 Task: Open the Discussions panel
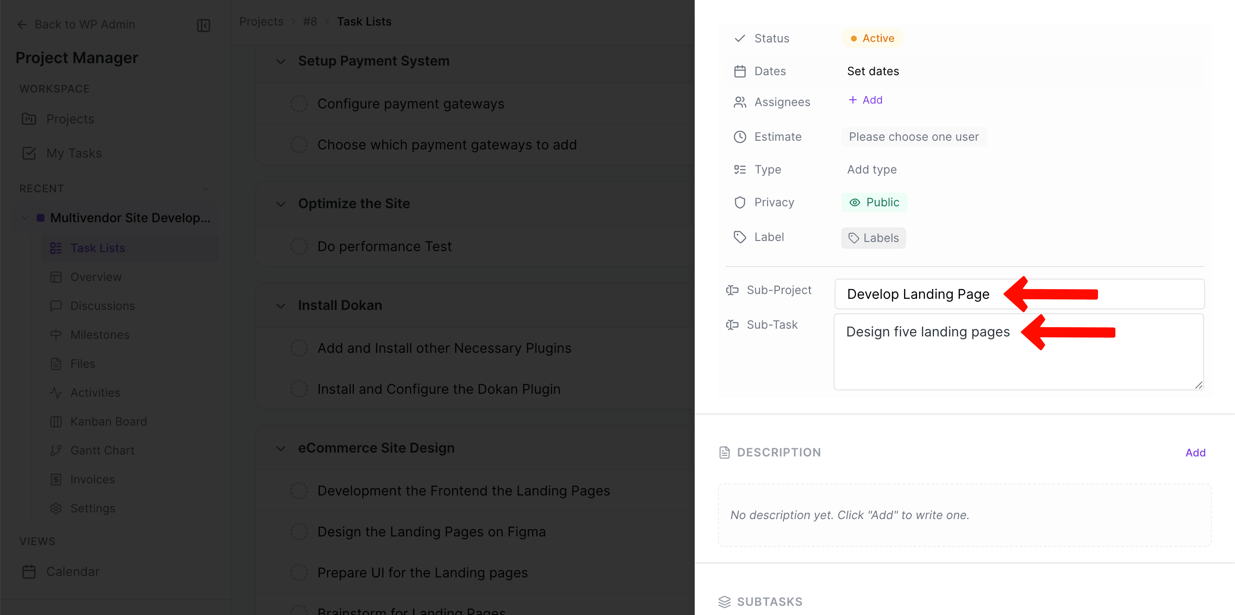click(x=103, y=306)
